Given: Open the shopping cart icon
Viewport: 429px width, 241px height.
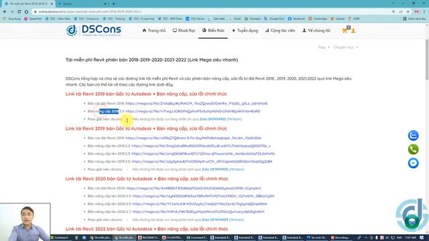Looking at the screenshot, I should coord(345,30).
